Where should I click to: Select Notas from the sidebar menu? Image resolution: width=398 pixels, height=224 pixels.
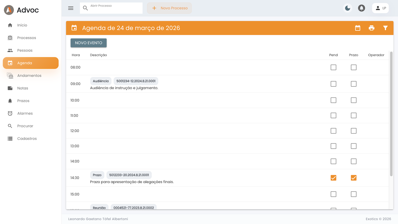(22, 88)
